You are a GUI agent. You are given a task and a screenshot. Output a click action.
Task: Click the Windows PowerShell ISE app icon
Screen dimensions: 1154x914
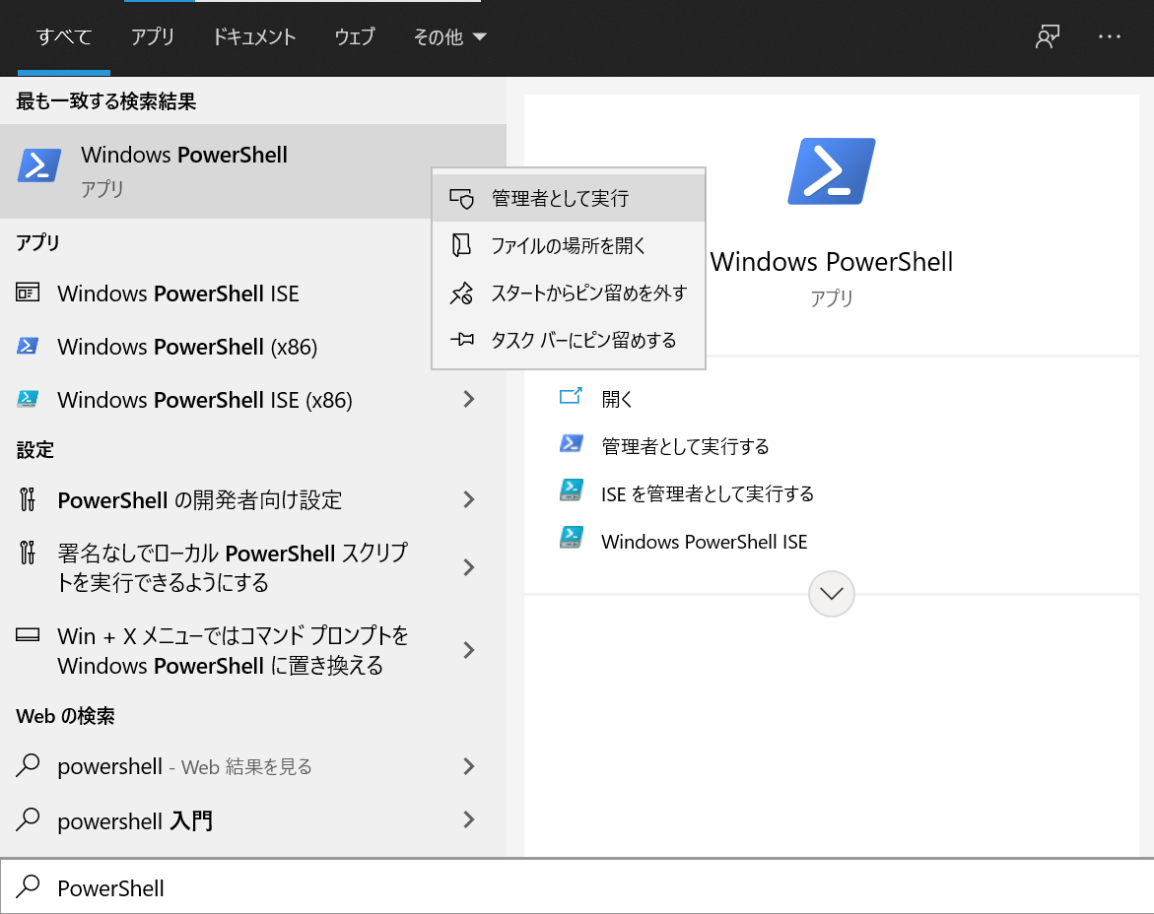(28, 293)
